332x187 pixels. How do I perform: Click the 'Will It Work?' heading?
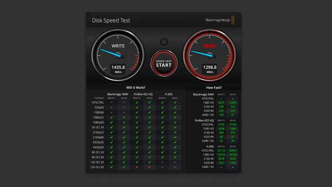pos(136,88)
